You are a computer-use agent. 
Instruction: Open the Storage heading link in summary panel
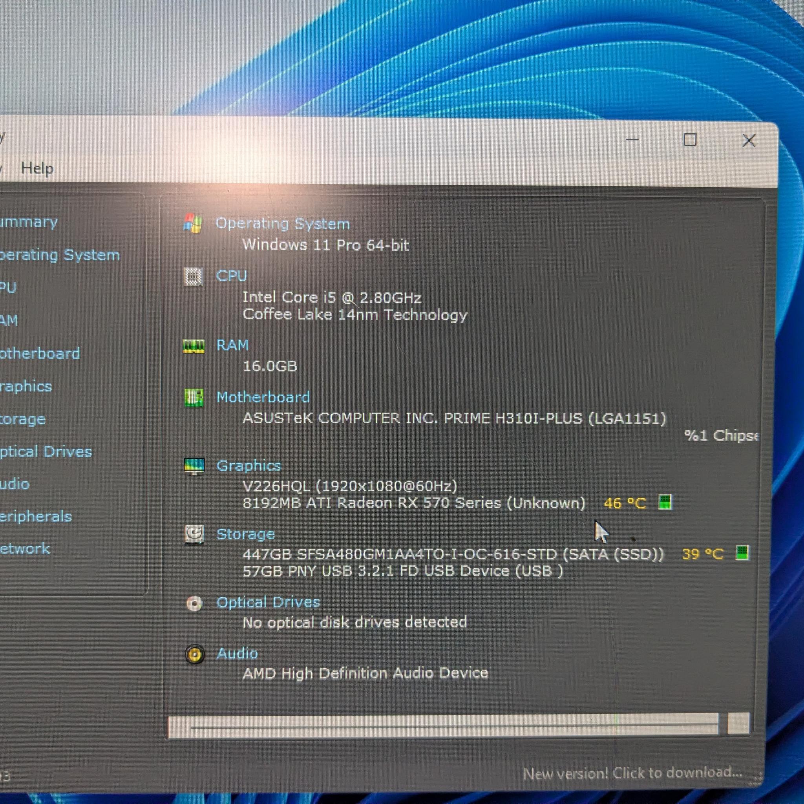click(245, 534)
